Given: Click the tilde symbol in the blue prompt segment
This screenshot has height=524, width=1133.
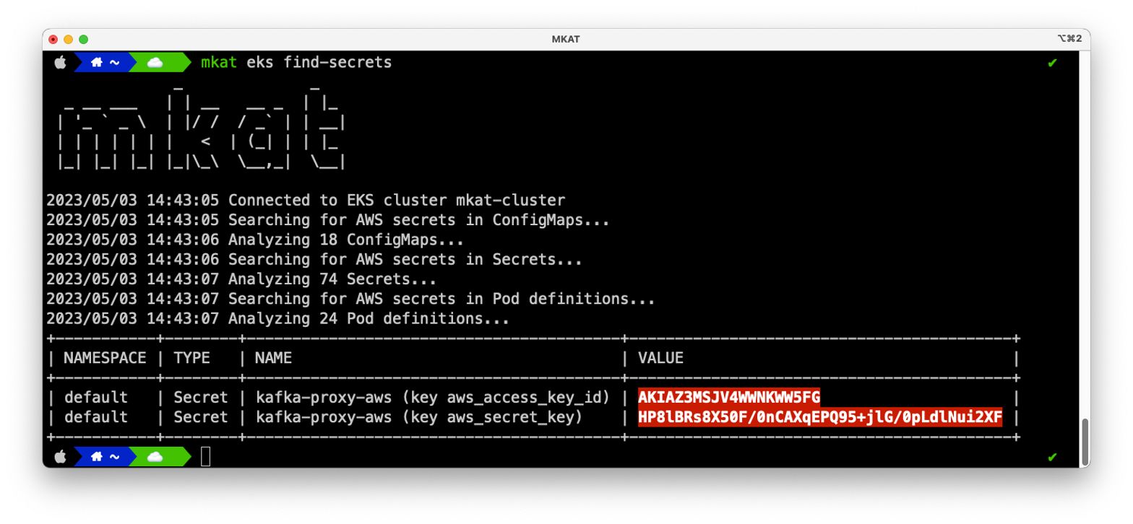Looking at the screenshot, I should click(x=116, y=62).
